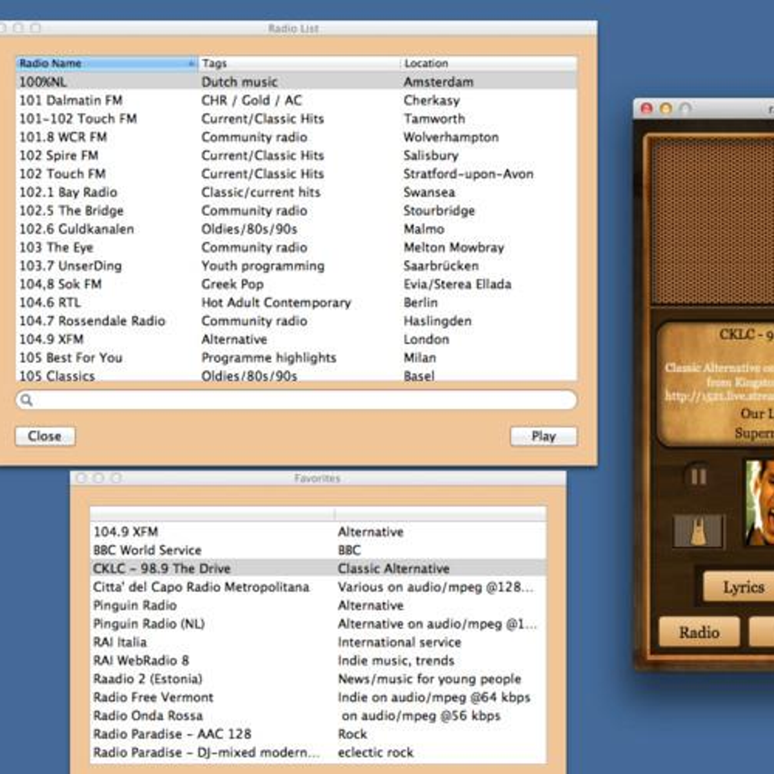Click the Saarbrücken location cell
Screen dimensions: 774x774
pos(441,266)
